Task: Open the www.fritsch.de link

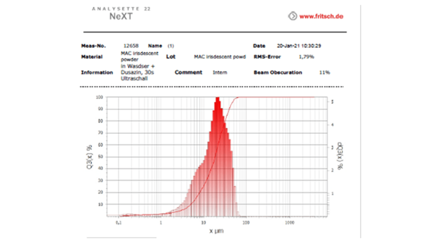Action: [x=321, y=16]
